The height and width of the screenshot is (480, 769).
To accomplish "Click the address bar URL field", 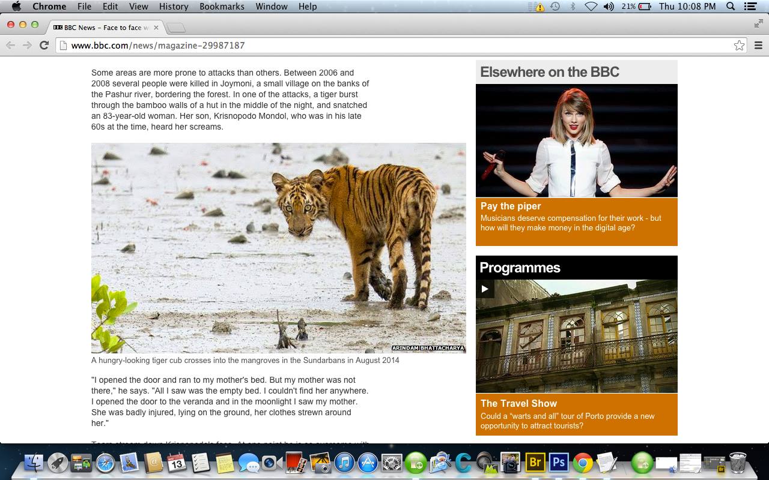I will pos(391,46).
